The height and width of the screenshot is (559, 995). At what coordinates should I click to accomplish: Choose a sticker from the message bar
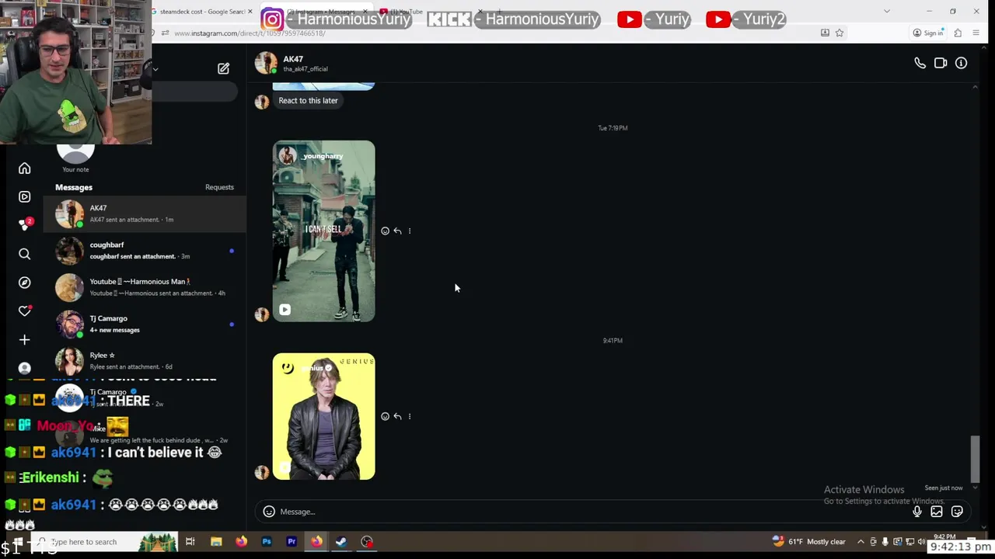click(957, 512)
